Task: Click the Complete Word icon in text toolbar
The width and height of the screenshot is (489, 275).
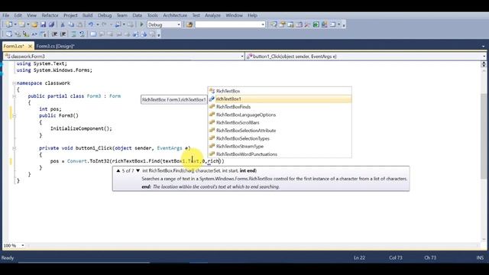Action: [x=34, y=34]
